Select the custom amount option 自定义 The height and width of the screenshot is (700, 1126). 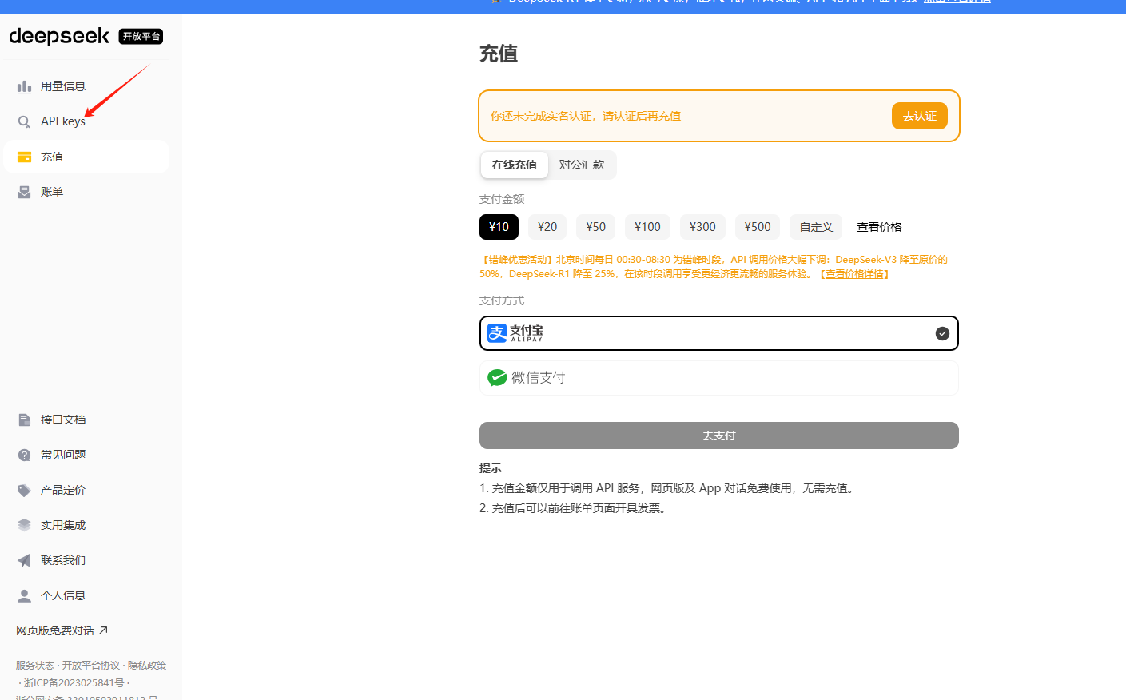(815, 227)
